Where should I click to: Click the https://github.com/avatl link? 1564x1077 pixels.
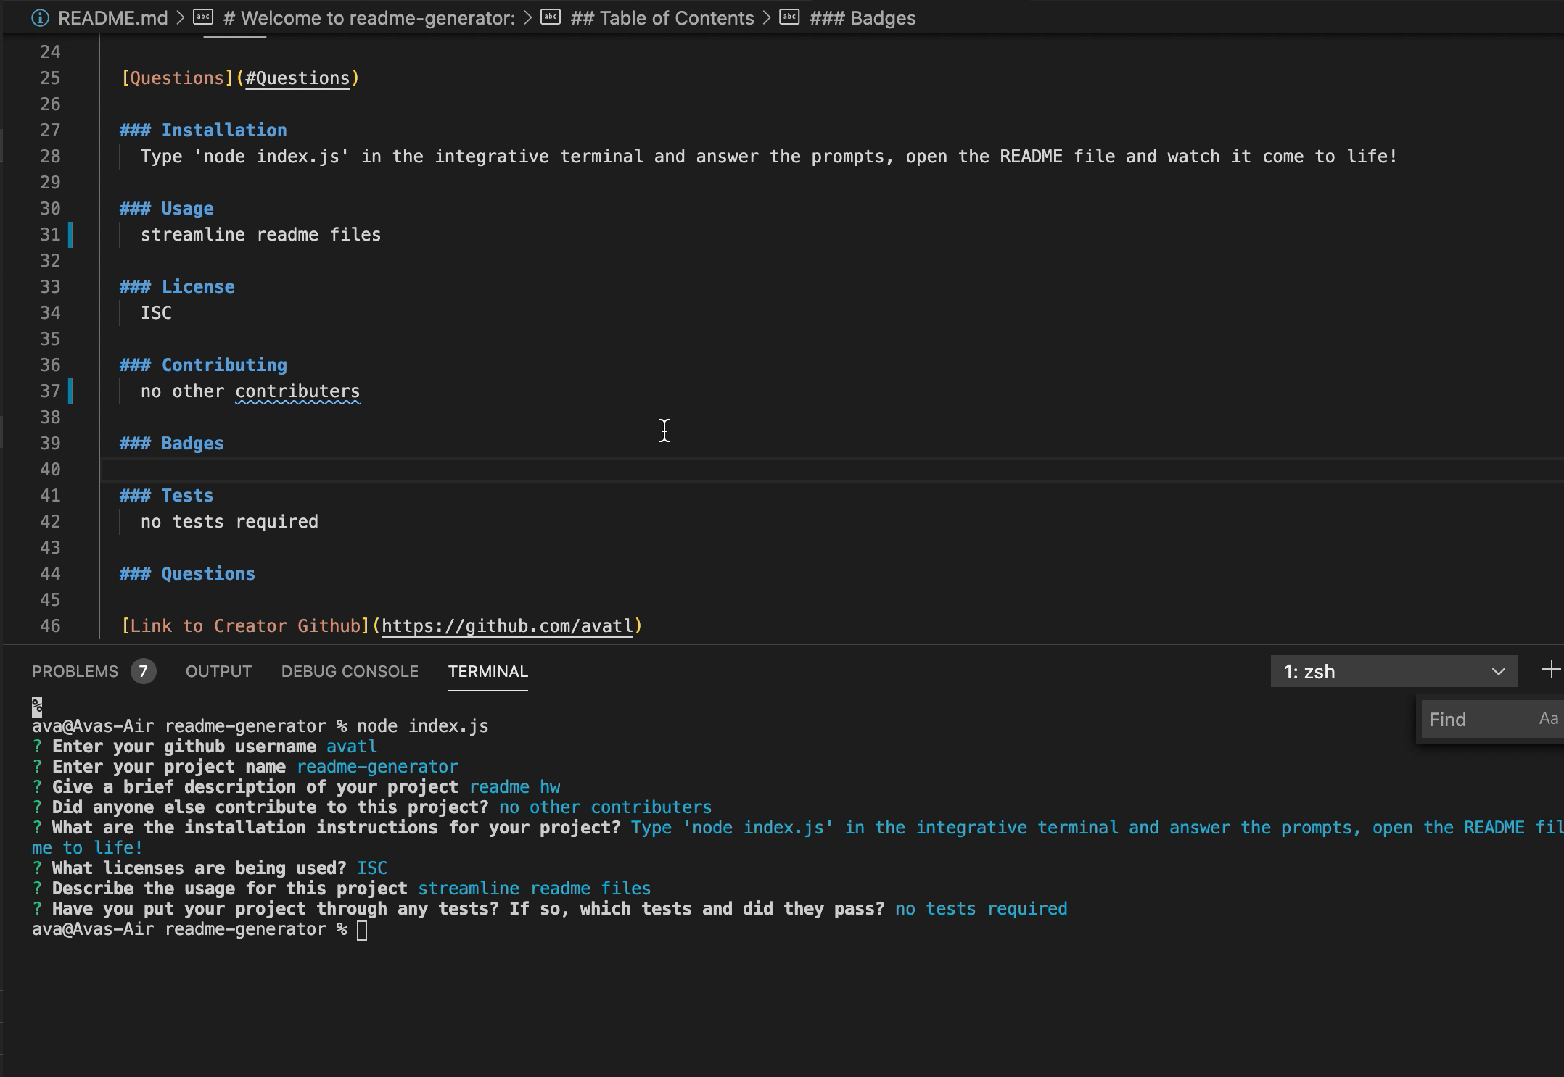click(x=507, y=626)
